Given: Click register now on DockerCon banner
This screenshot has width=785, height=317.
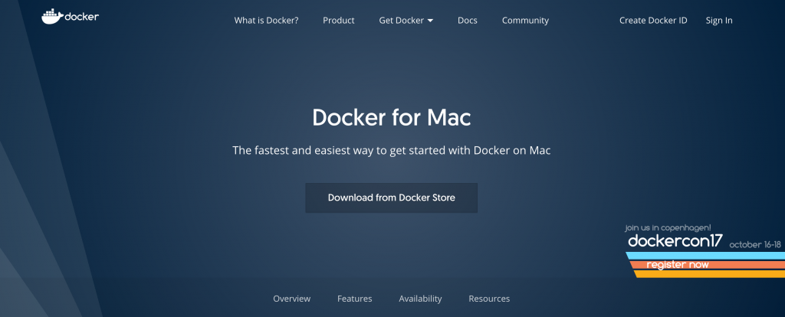Looking at the screenshot, I should coord(678,265).
